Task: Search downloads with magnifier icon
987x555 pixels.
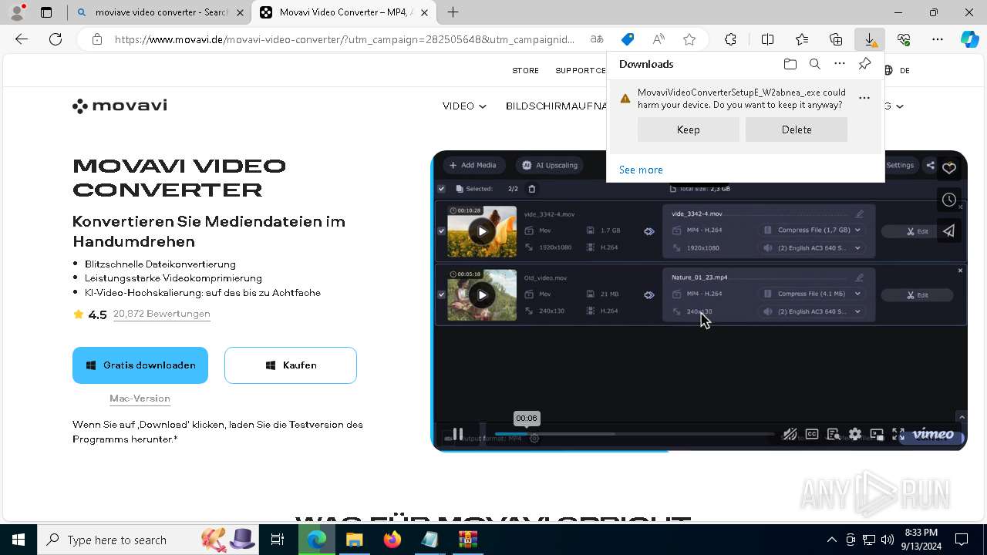Action: [814, 64]
